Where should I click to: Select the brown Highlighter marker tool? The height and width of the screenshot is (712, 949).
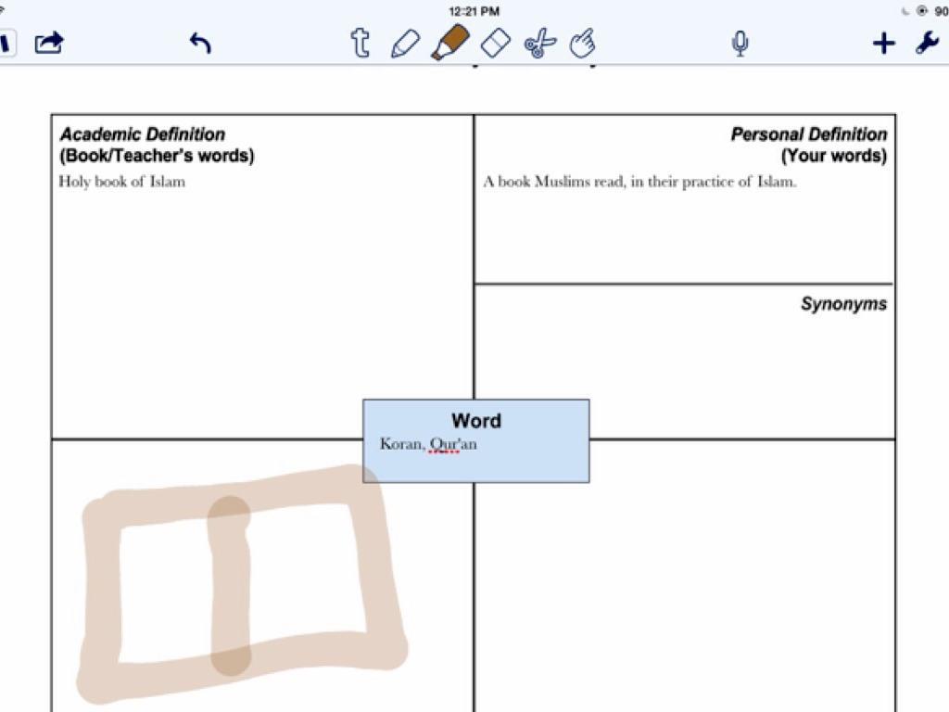(x=450, y=43)
